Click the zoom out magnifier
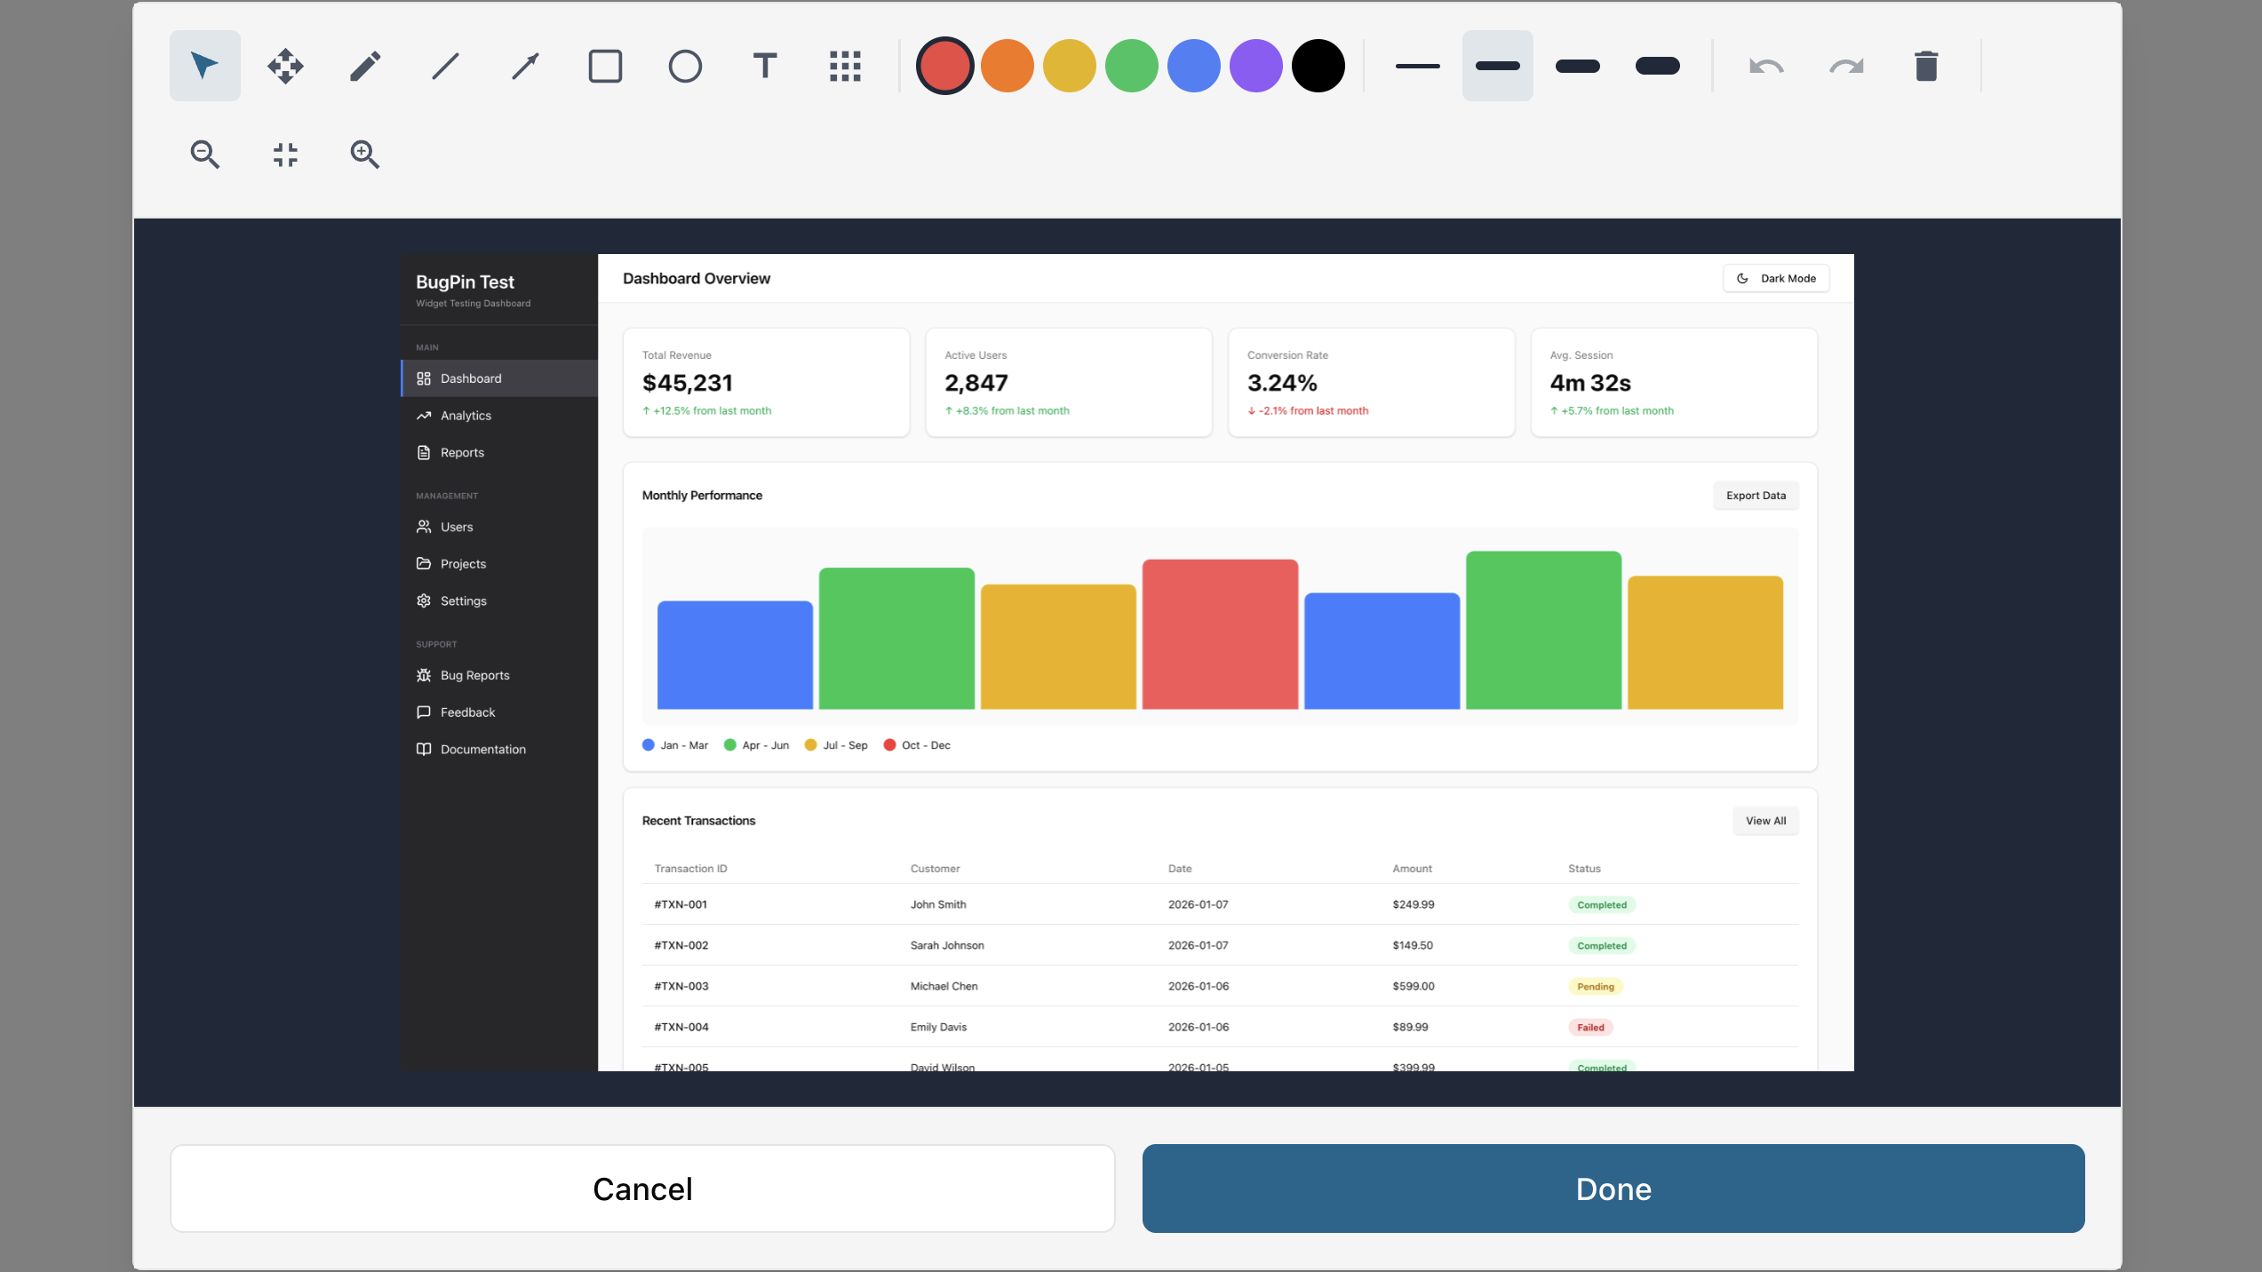The width and height of the screenshot is (2262, 1272). pyautogui.click(x=205, y=155)
